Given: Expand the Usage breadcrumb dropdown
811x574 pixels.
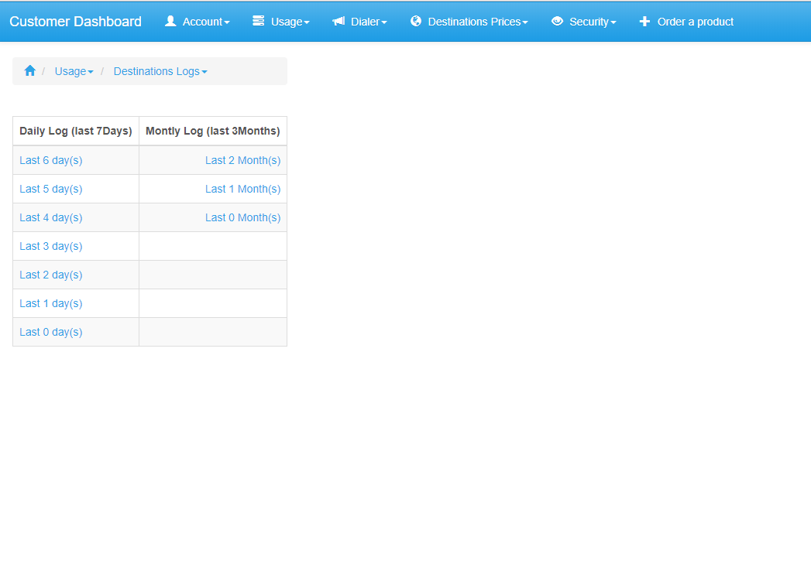Looking at the screenshot, I should tap(74, 71).
